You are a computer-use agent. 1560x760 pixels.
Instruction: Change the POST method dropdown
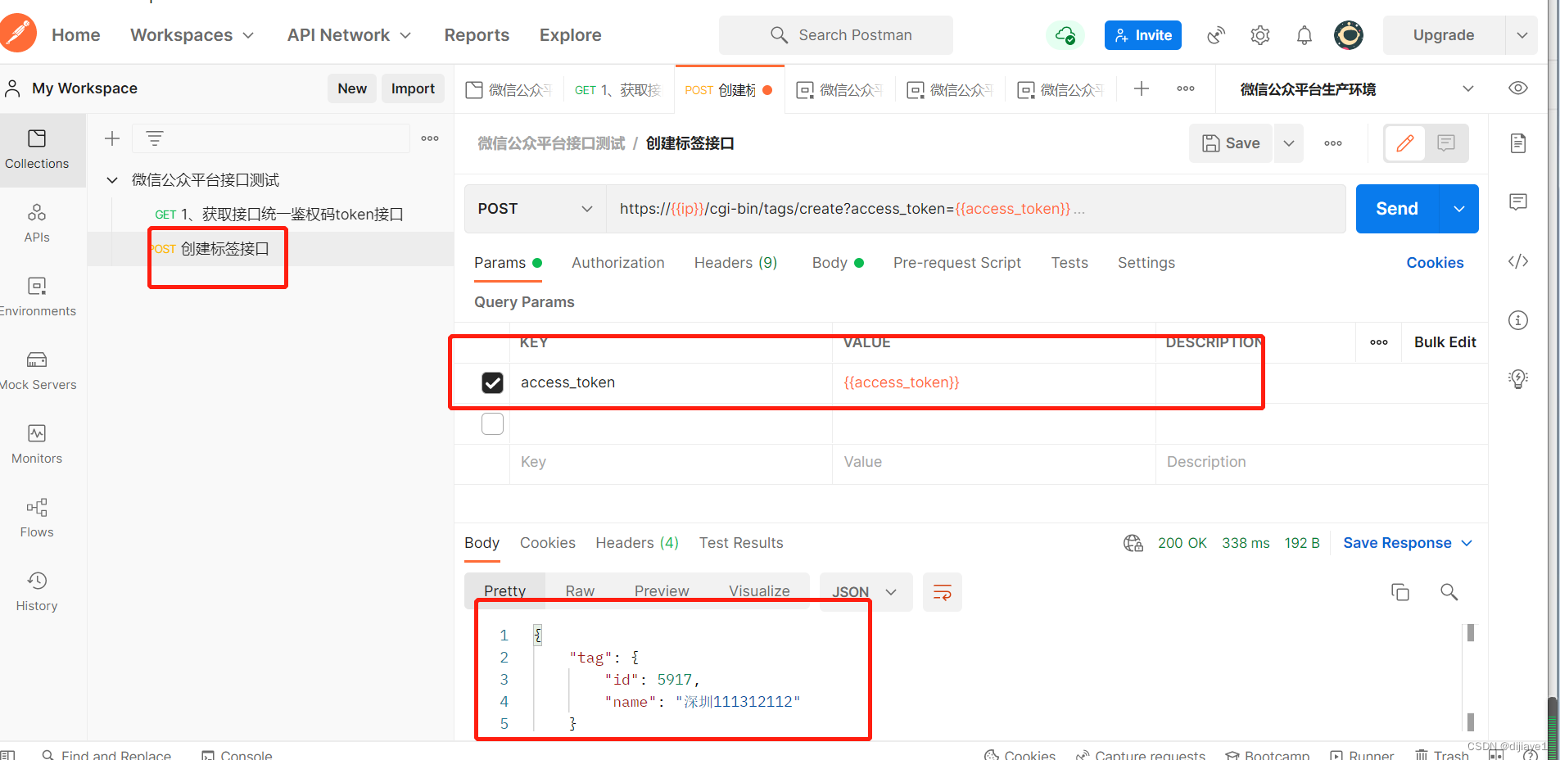(536, 209)
